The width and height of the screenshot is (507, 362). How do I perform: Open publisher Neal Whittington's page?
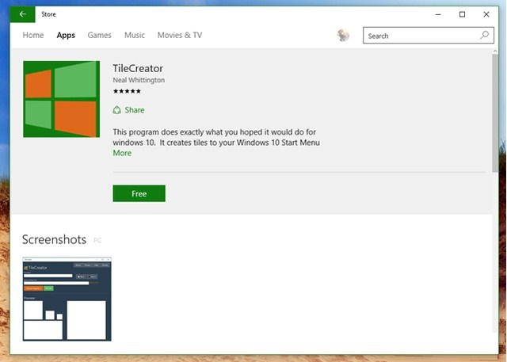[139, 80]
